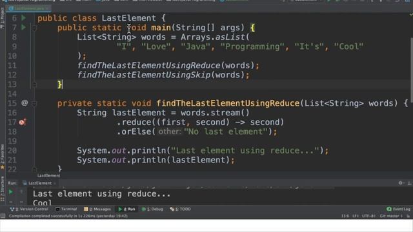Image resolution: width=413 pixels, height=232 pixels.
Task: Click the run arrow beside main on line 7
Action: coord(23,27)
